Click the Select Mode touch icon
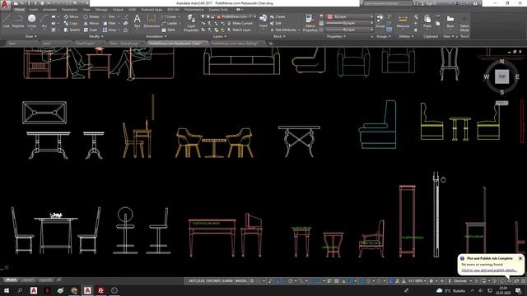This screenshot has height=296, width=527. [x=464, y=23]
